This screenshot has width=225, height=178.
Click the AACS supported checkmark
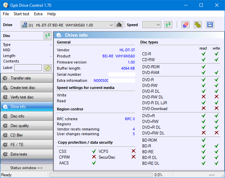pos(94,163)
